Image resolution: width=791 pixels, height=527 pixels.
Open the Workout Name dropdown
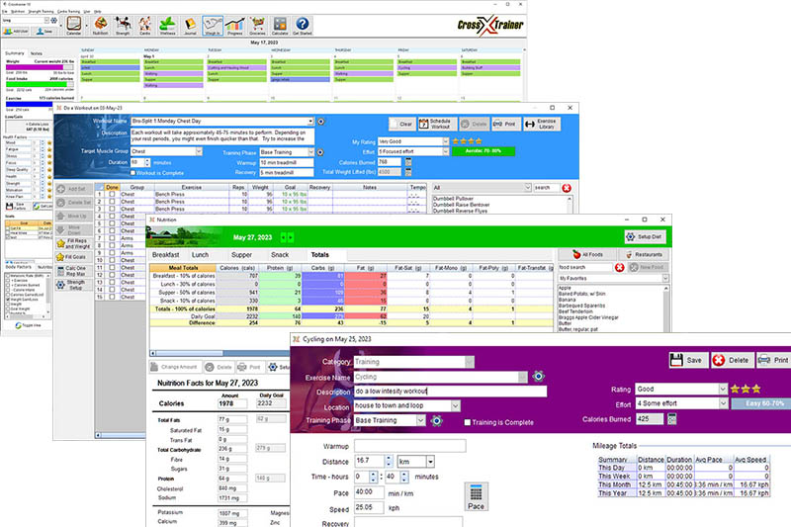(310, 122)
